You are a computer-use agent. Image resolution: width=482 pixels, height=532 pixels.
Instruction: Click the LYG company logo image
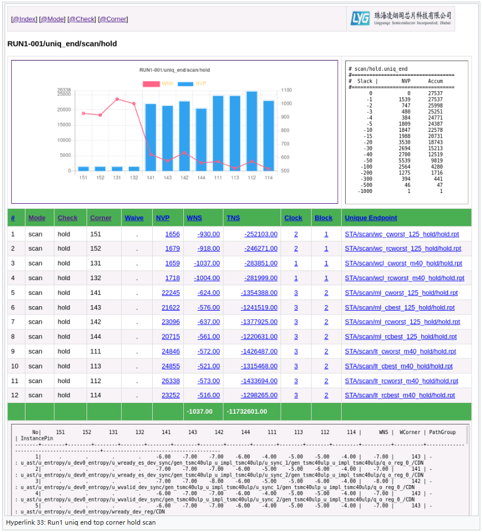[x=401, y=19]
